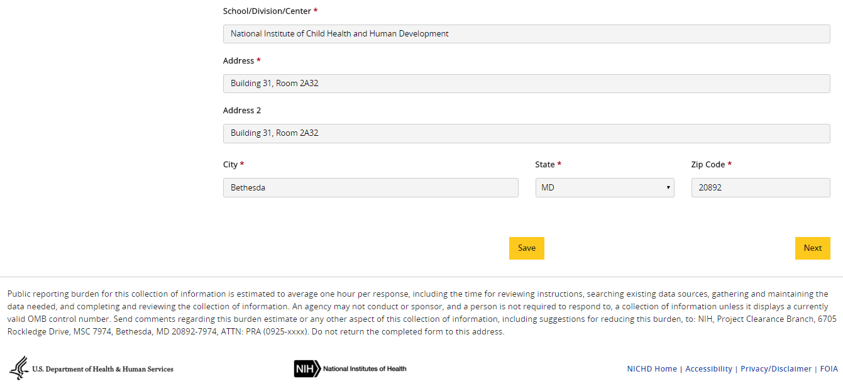Click into the Address 2 field
This screenshot has height=386, width=843.
526,133
